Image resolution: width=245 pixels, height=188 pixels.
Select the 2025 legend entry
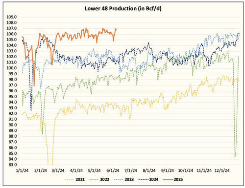coord(173,180)
